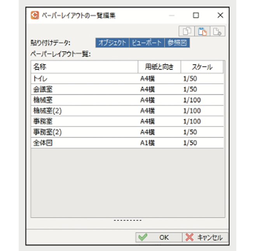Click the third clipboard document icon

[218, 31]
